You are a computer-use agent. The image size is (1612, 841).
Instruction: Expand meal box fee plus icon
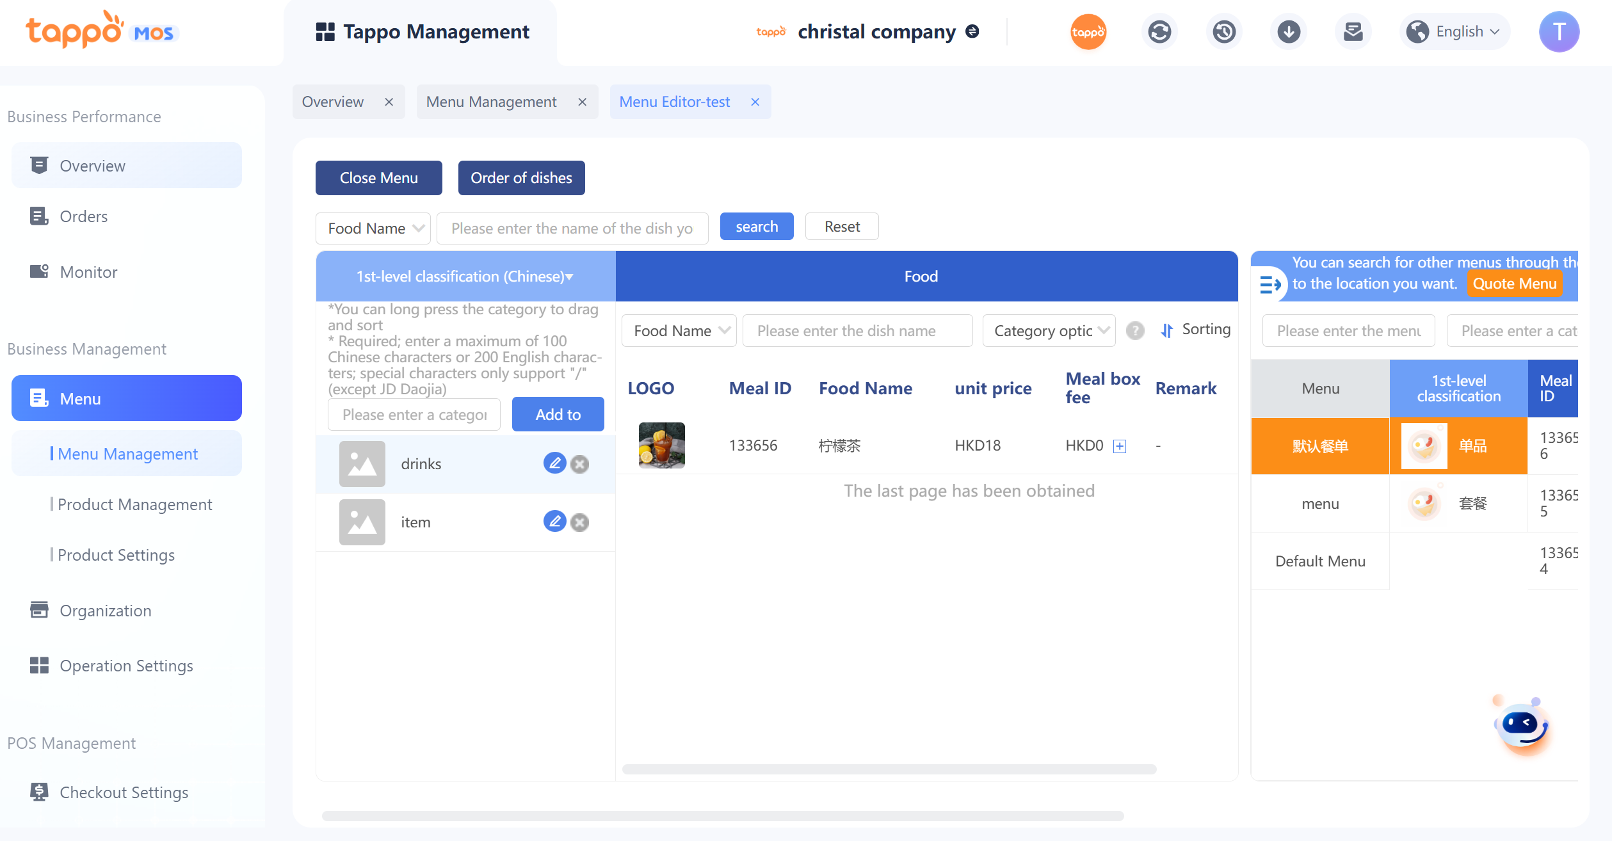tap(1120, 446)
